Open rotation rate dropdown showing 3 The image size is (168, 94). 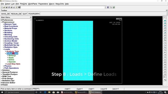[x=165, y=77]
